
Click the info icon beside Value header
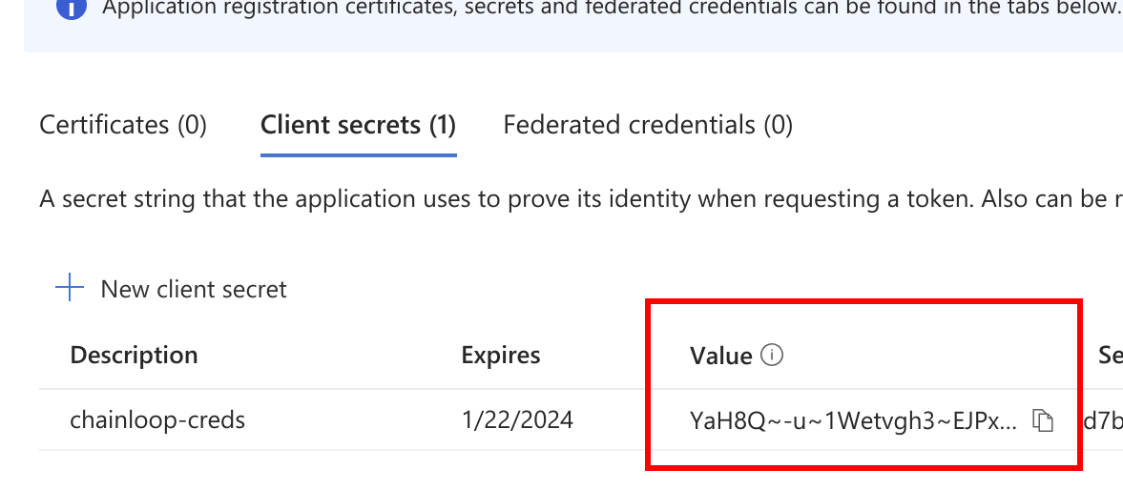click(771, 354)
